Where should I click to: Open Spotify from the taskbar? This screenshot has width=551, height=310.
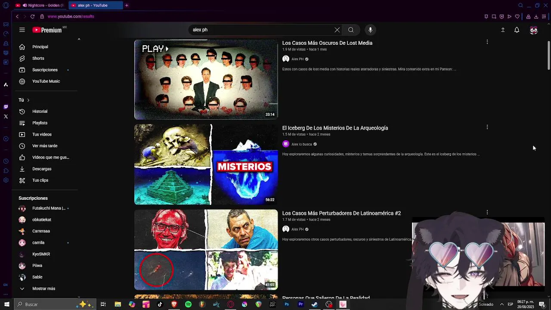point(188,304)
